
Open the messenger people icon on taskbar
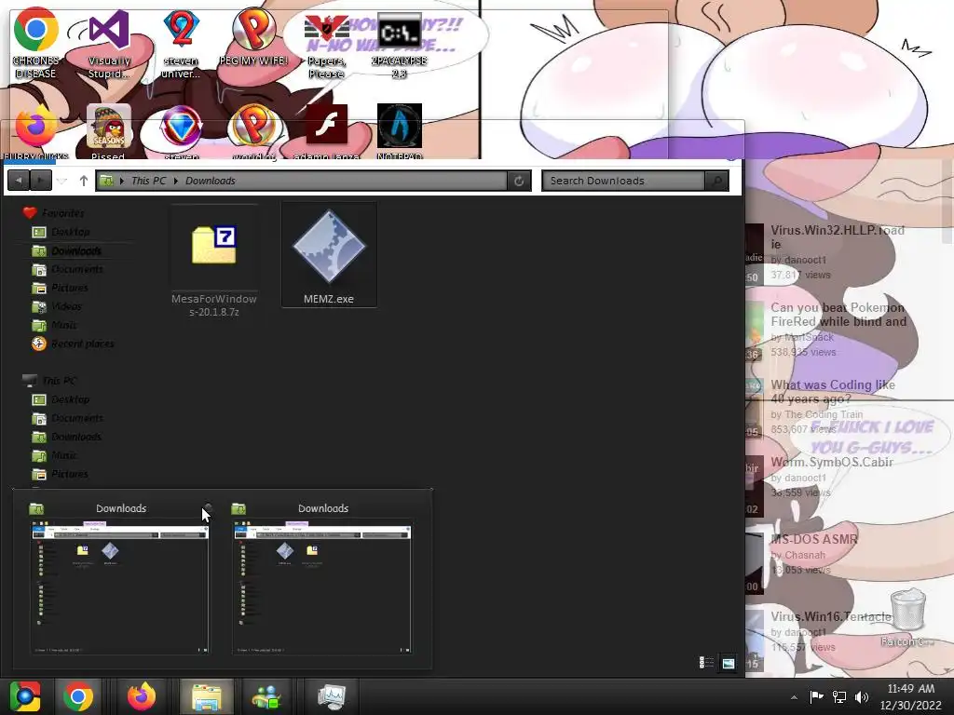(266, 696)
